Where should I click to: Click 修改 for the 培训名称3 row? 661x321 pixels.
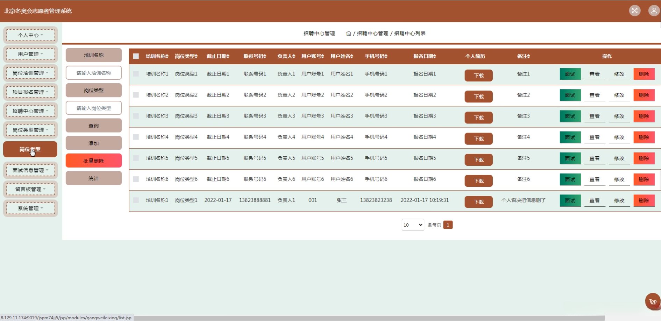[x=619, y=116]
